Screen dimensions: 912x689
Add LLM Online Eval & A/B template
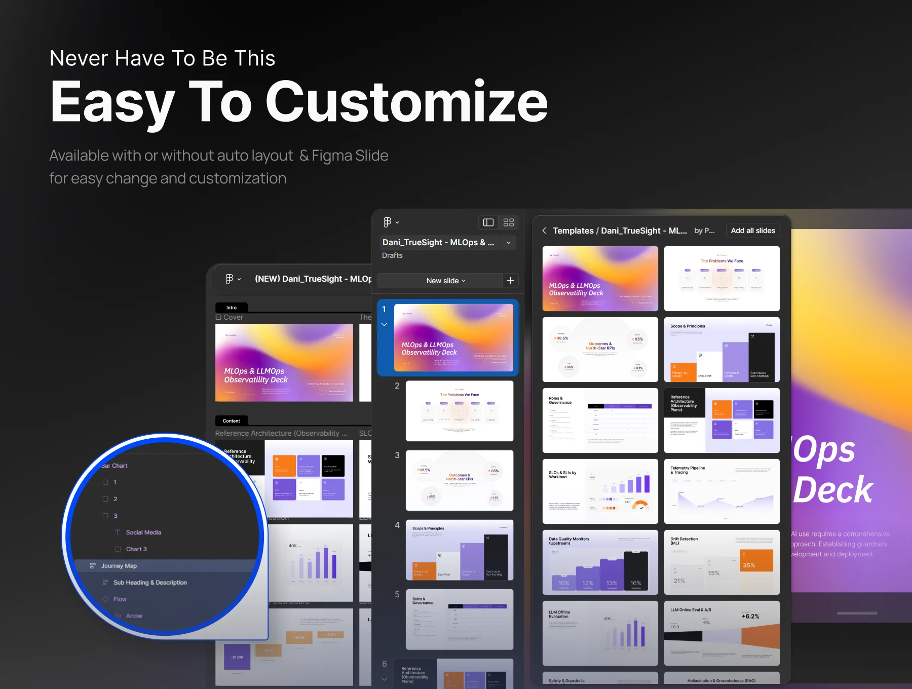[x=721, y=633]
